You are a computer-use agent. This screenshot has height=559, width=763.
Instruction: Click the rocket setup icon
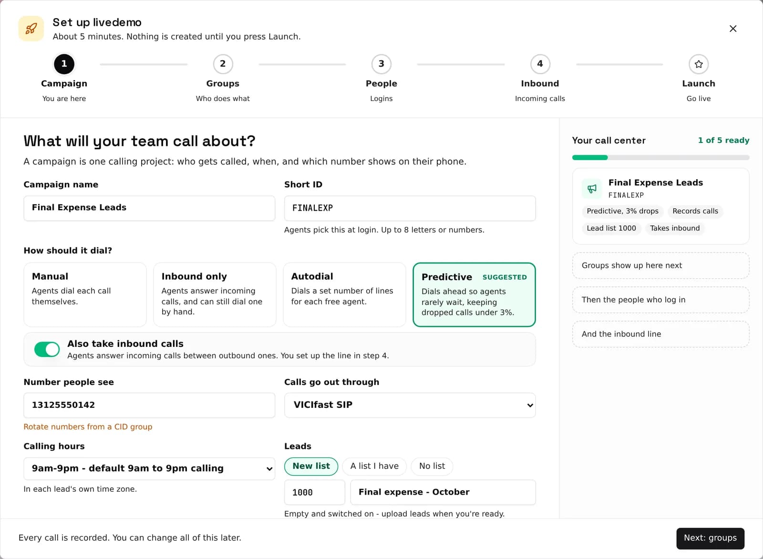point(31,29)
